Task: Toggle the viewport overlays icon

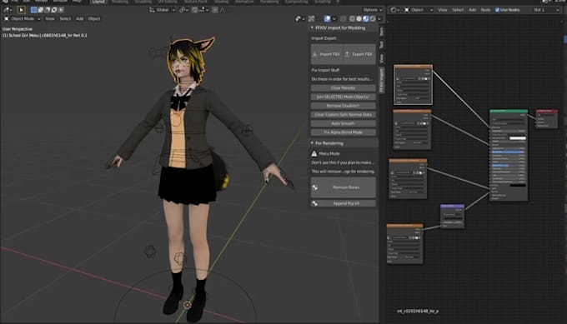Action: (x=327, y=19)
